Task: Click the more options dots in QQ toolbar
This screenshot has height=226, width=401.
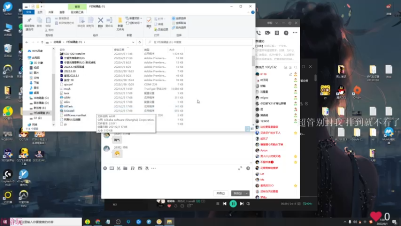Action: pyautogui.click(x=153, y=168)
